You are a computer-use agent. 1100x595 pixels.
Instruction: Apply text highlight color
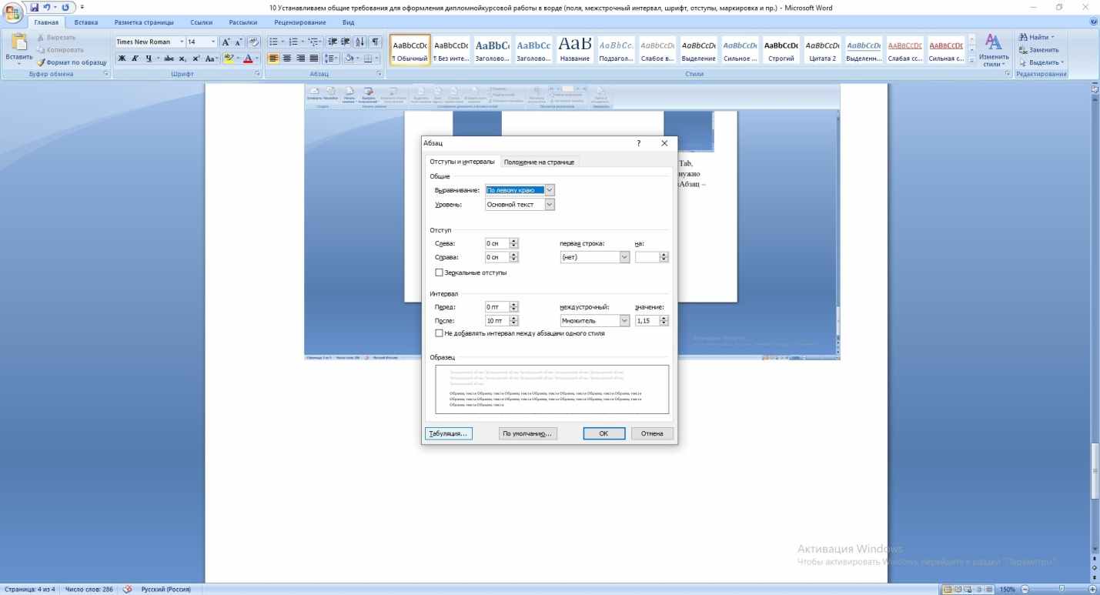click(229, 58)
